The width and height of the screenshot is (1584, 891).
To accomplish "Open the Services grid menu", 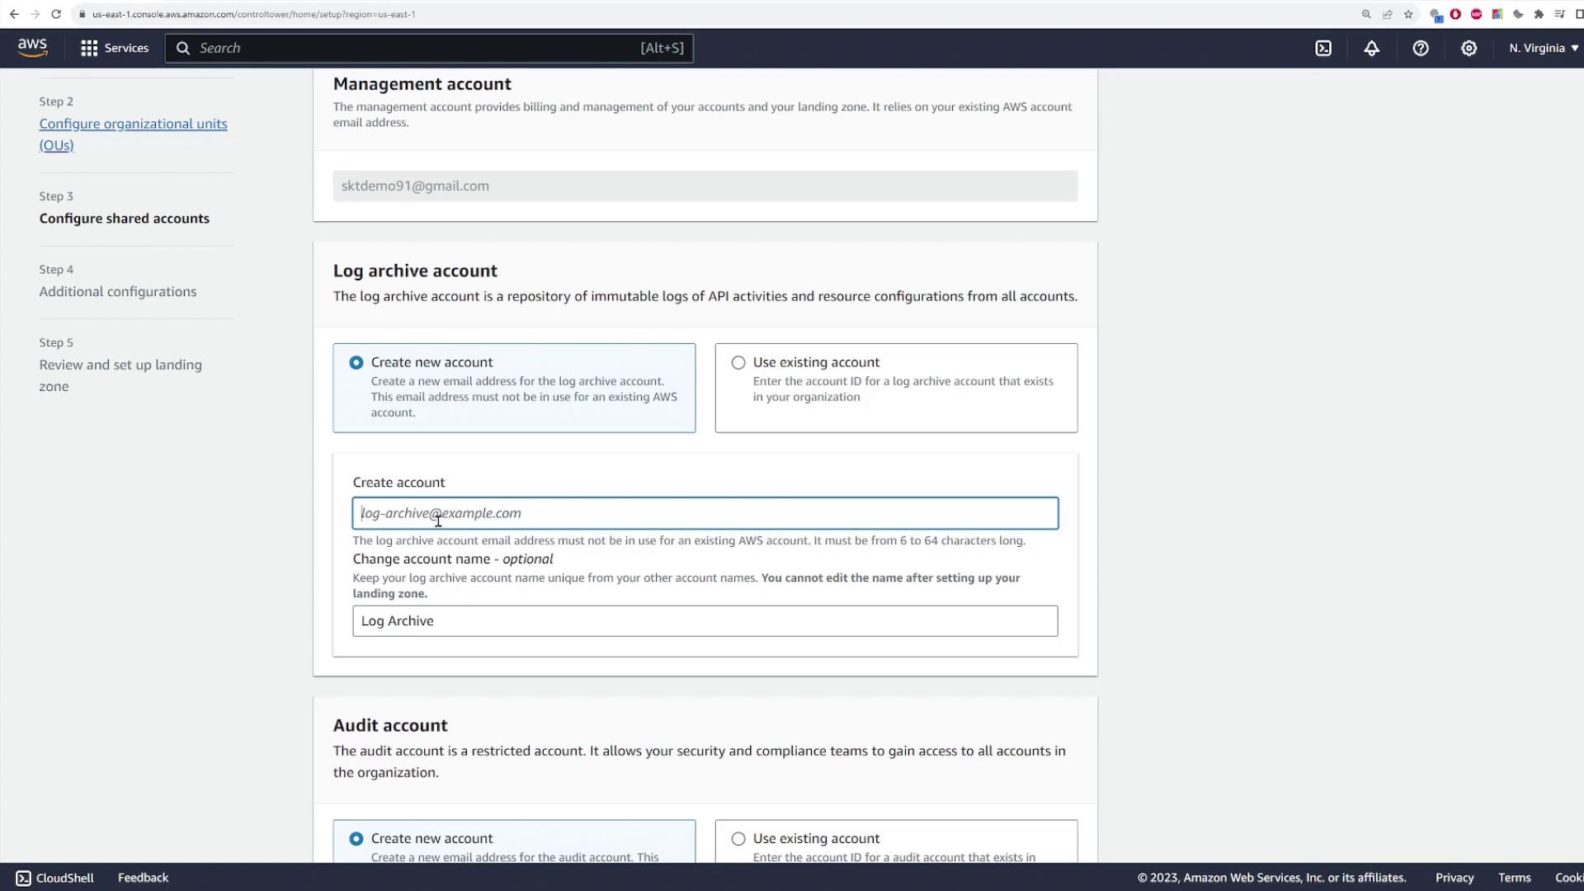I will [x=115, y=48].
